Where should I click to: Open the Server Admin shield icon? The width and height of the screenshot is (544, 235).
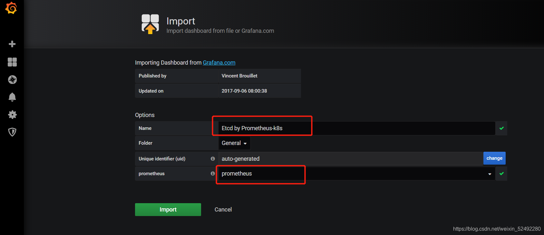click(x=12, y=132)
